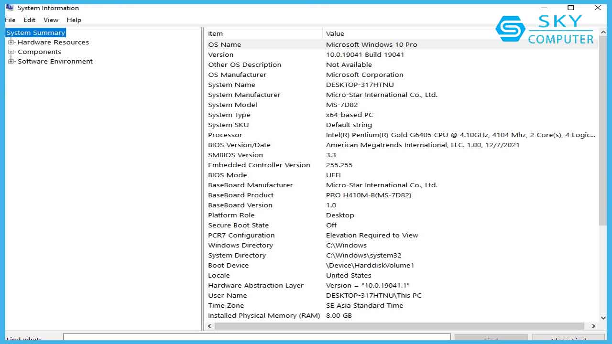
Task: Select the OS Manufacturer row
Action: point(402,75)
